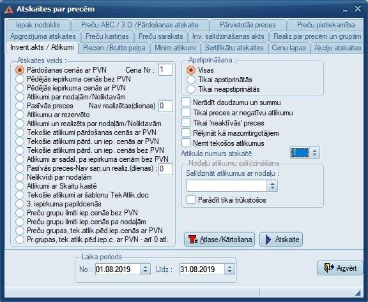
Task: Minimize the Atskaites par precēm window
Action: 345,10
